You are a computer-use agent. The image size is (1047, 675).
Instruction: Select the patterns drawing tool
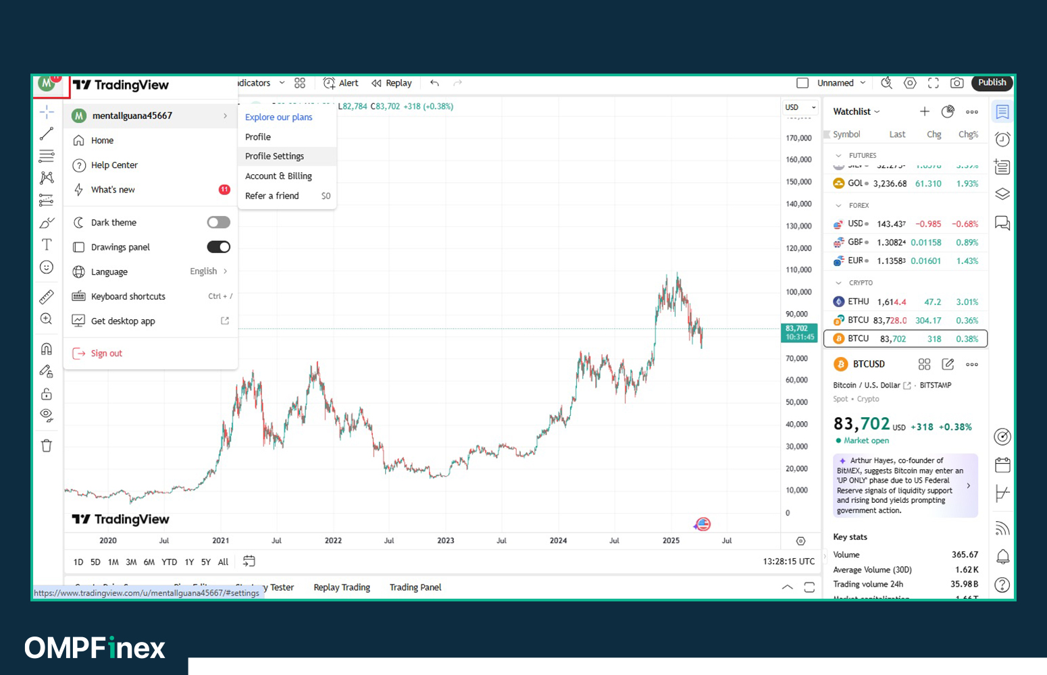click(x=47, y=178)
